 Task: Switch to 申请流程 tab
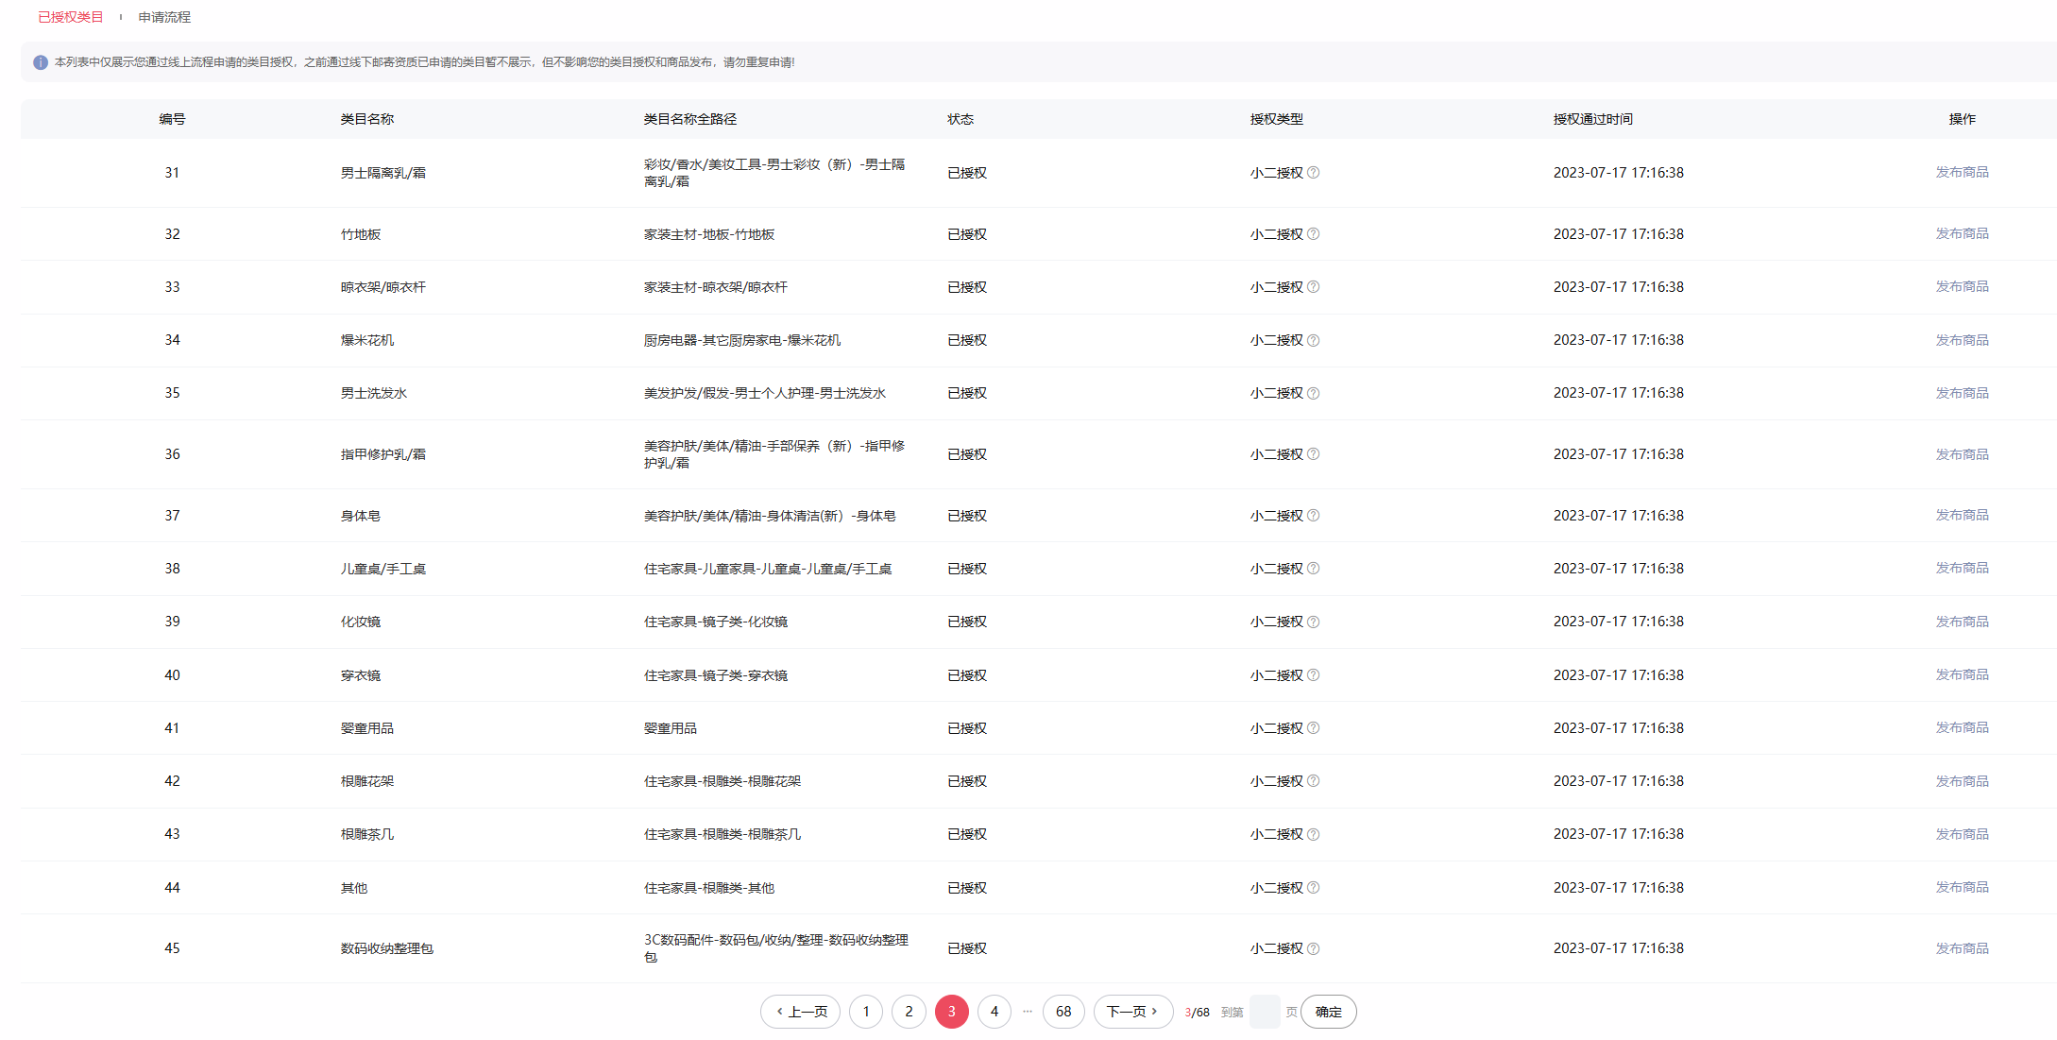[164, 17]
